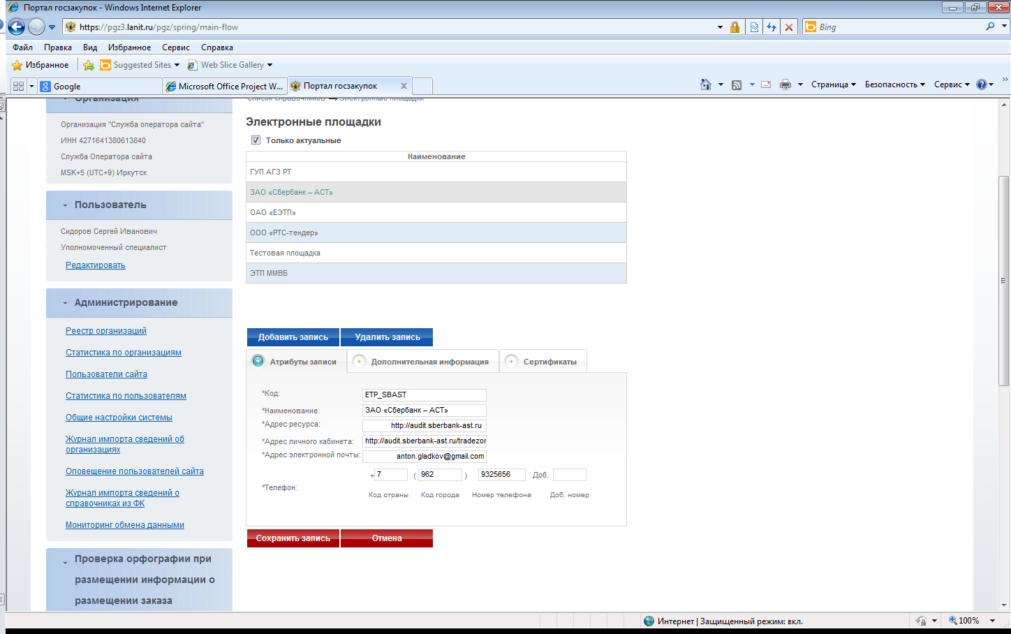This screenshot has height=634, width=1011.
Task: Click the plus icon on Сертификаты tab
Action: (x=511, y=361)
